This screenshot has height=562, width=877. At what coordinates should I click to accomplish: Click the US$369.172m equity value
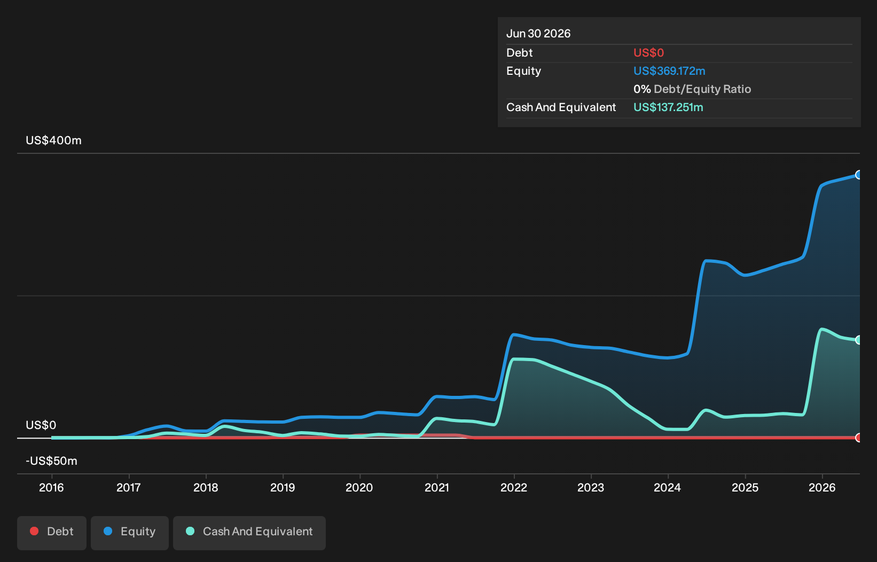coord(669,71)
